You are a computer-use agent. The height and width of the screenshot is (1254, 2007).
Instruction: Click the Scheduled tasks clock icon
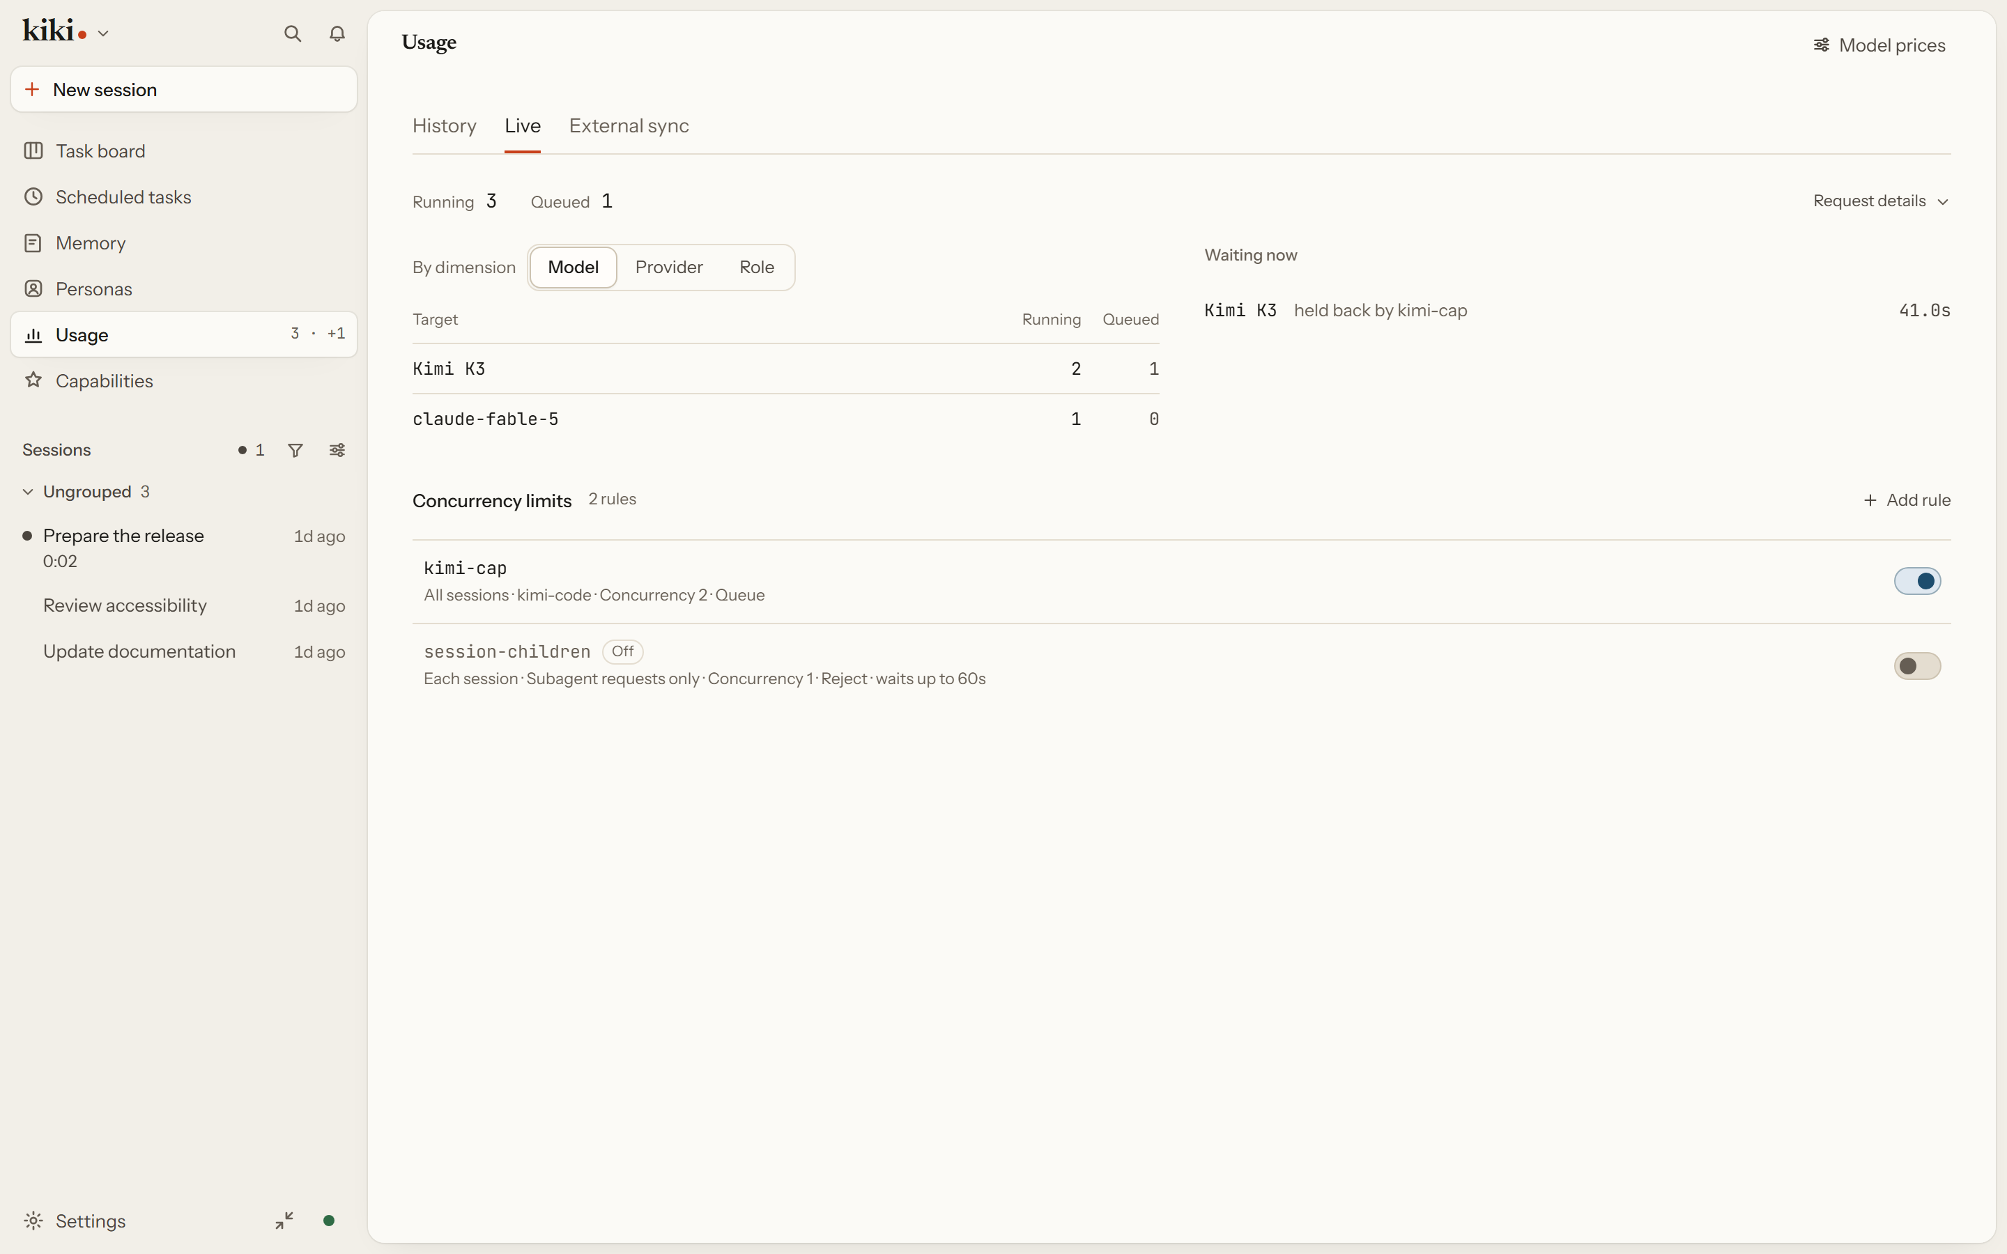click(33, 197)
